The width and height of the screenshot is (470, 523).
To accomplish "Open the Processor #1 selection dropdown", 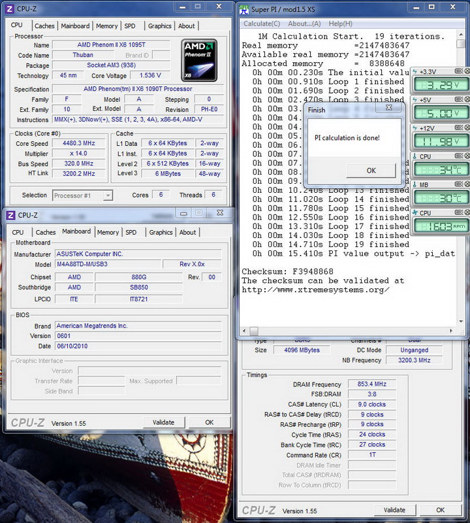I will point(108,195).
